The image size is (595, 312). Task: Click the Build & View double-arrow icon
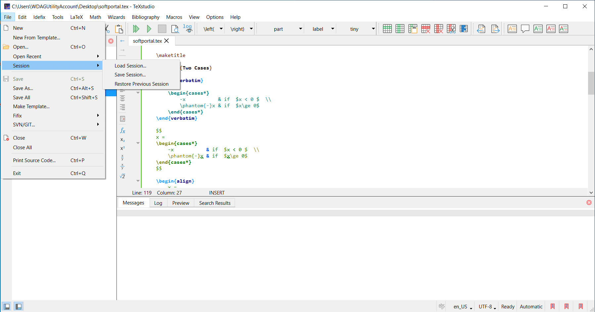coord(136,29)
